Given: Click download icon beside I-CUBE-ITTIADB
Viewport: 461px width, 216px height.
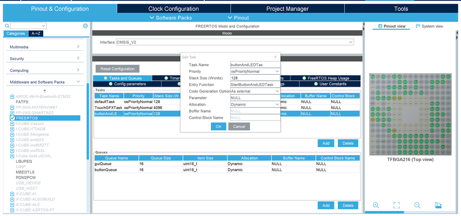Looking at the screenshot, I should tap(12, 129).
